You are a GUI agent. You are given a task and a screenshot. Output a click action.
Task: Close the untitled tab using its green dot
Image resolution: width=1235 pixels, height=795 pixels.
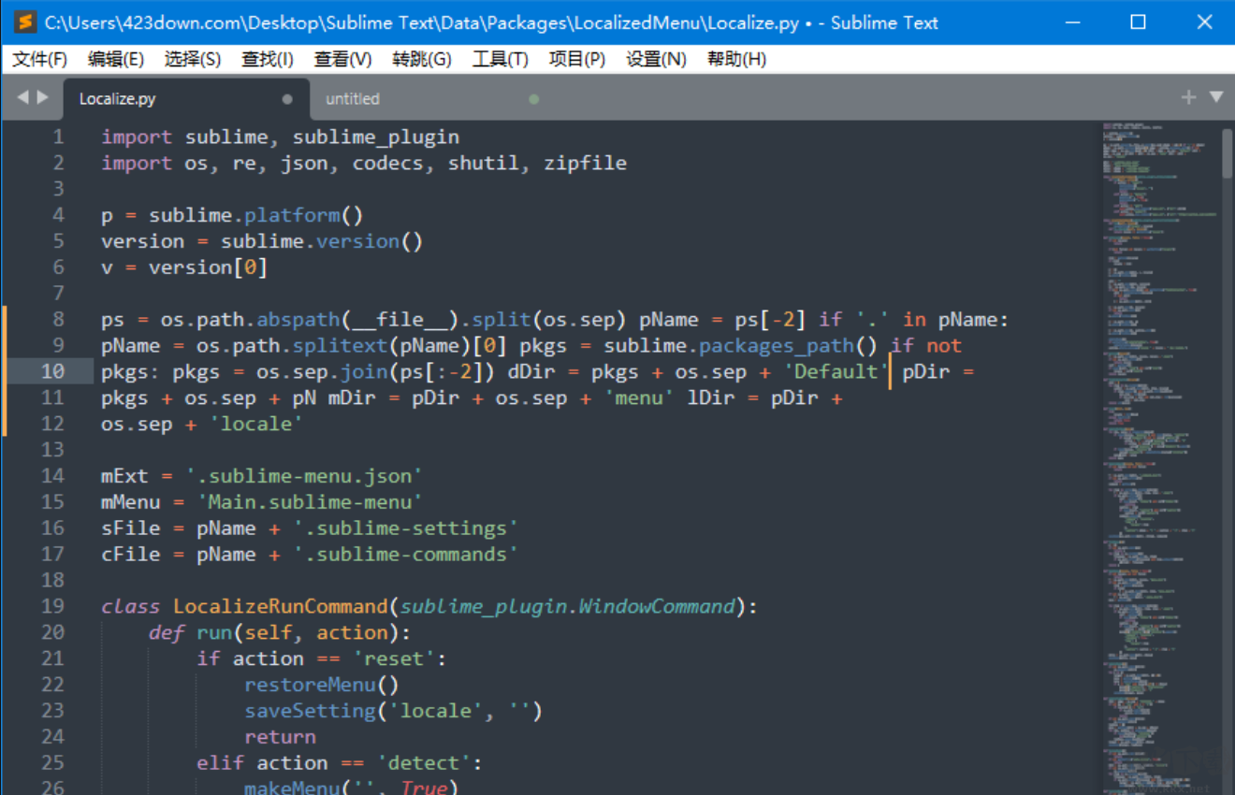pos(534,99)
